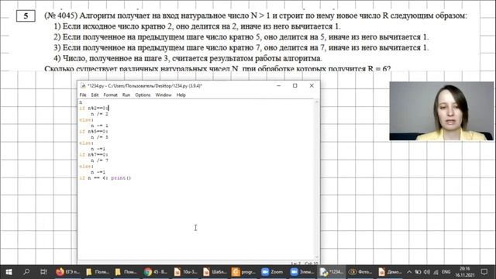Screen dimensions: 496x279
Task: Open the 'Пом...' folder on taskbar
Action: (126, 272)
